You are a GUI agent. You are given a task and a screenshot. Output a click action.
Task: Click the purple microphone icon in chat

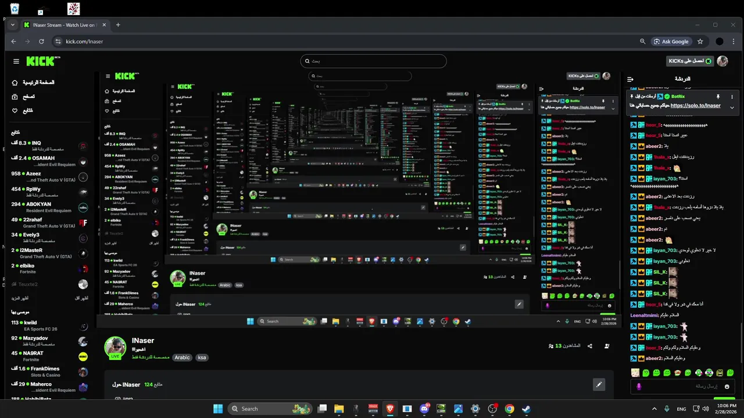click(639, 386)
